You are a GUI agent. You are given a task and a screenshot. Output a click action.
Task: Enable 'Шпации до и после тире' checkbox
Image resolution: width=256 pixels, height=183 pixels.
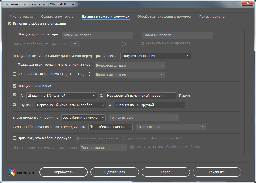point(14,34)
